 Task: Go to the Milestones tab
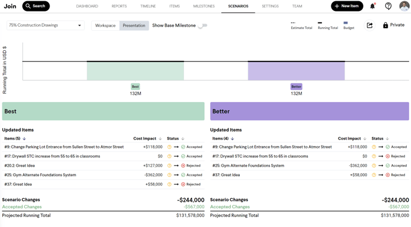click(x=204, y=6)
